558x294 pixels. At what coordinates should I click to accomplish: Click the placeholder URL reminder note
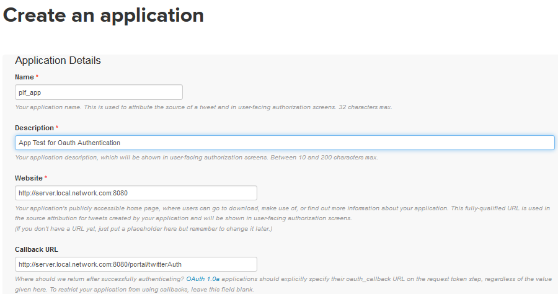coord(143,229)
